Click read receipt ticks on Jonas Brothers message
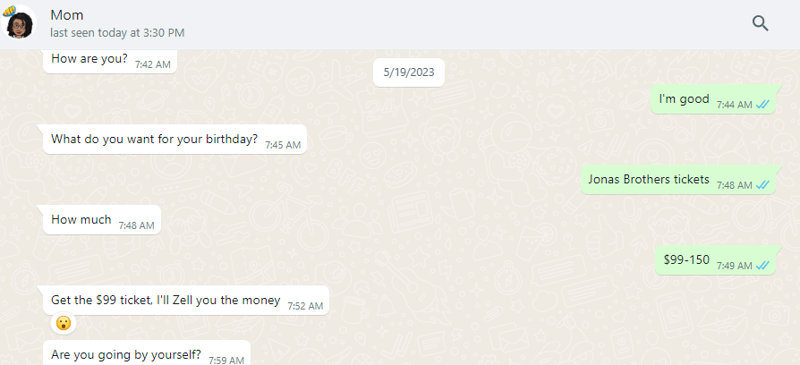Screen dimensions: 800x365 762,185
